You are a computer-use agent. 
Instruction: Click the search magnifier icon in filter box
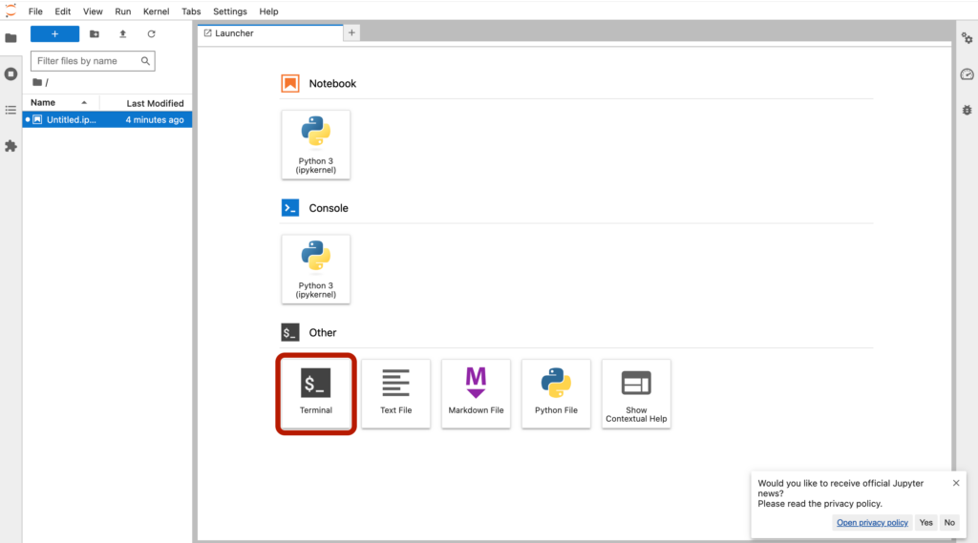point(145,60)
